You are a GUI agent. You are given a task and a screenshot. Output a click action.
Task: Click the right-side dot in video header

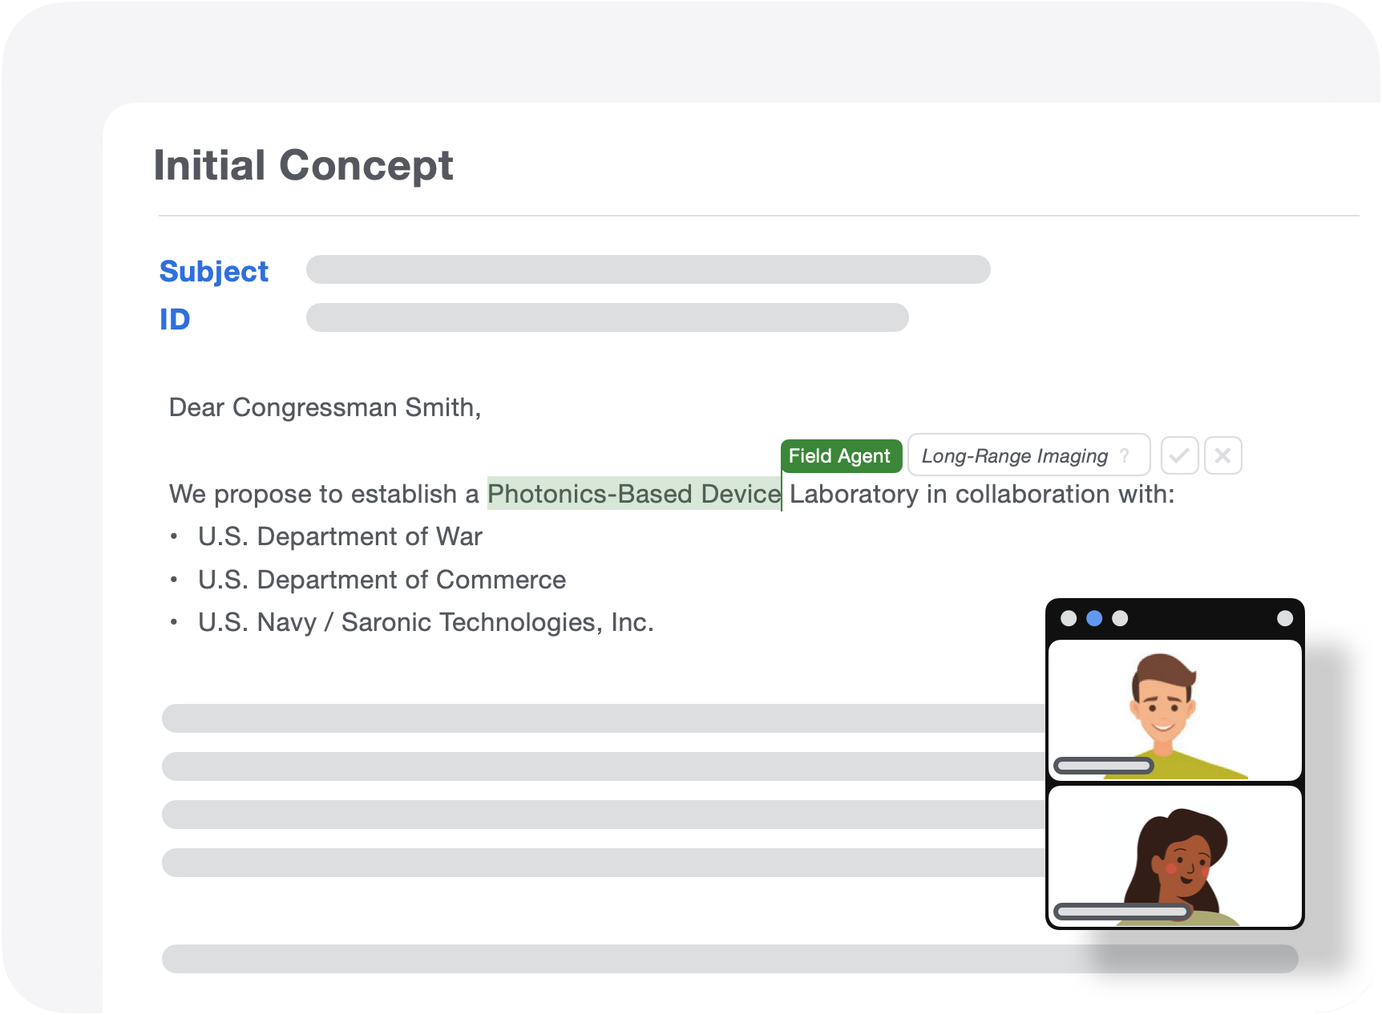pyautogui.click(x=1284, y=618)
